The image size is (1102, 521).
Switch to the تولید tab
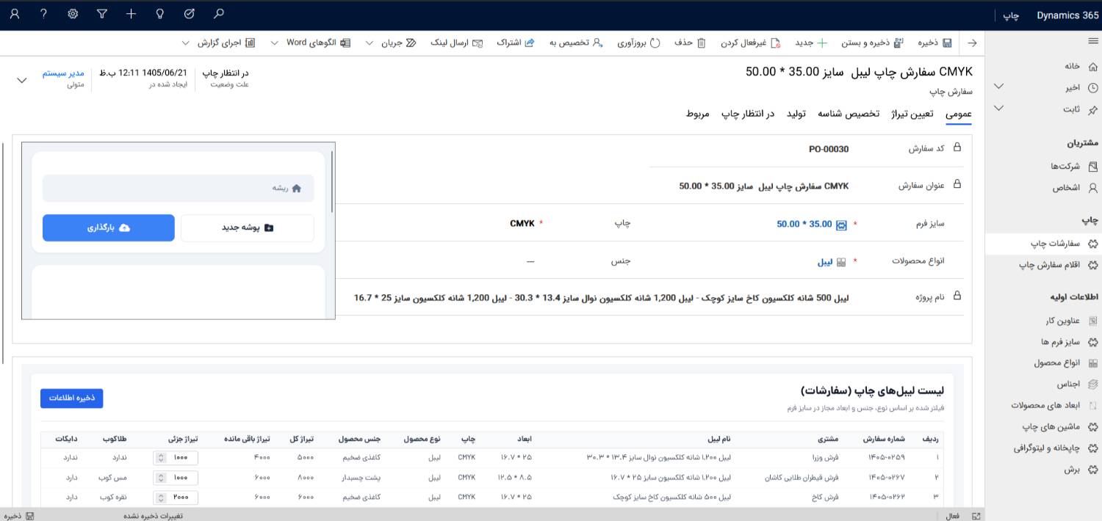tap(796, 114)
